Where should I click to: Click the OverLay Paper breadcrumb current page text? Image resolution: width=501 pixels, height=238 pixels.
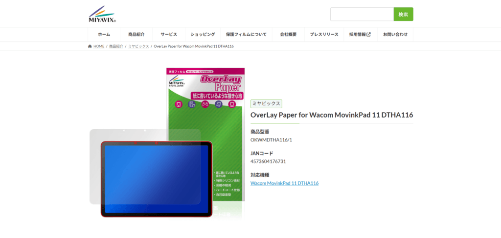(193, 46)
